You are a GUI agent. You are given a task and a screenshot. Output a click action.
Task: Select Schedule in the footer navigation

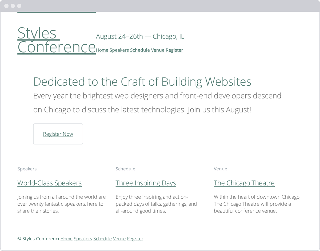102,239
